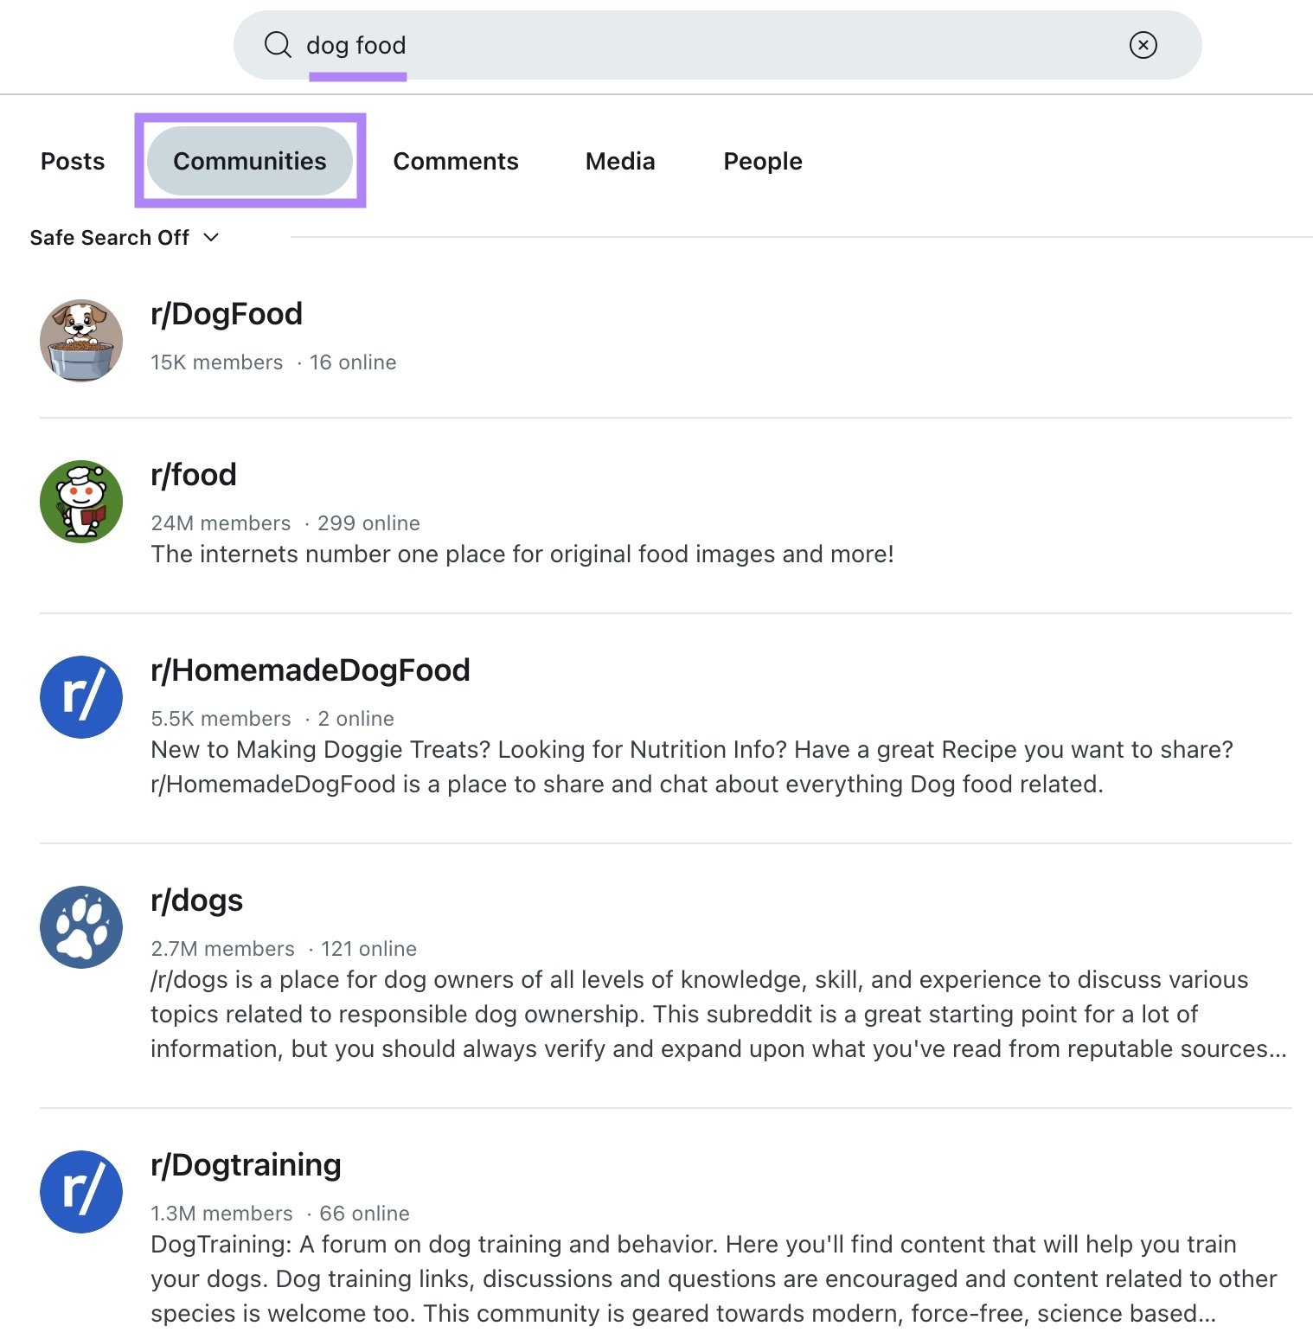This screenshot has height=1339, width=1313.
Task: Switch to the Comments tab
Action: [455, 161]
